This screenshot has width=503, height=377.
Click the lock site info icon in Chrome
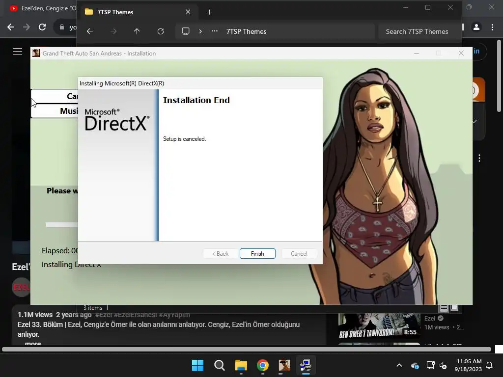click(62, 27)
